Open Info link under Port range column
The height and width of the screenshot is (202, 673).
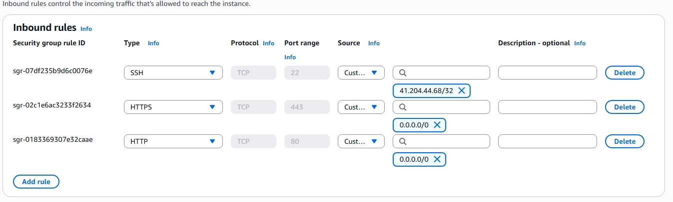290,57
